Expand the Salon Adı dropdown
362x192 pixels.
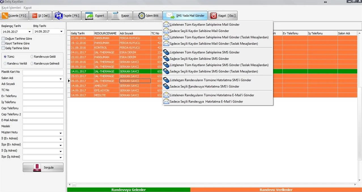tap(61, 79)
